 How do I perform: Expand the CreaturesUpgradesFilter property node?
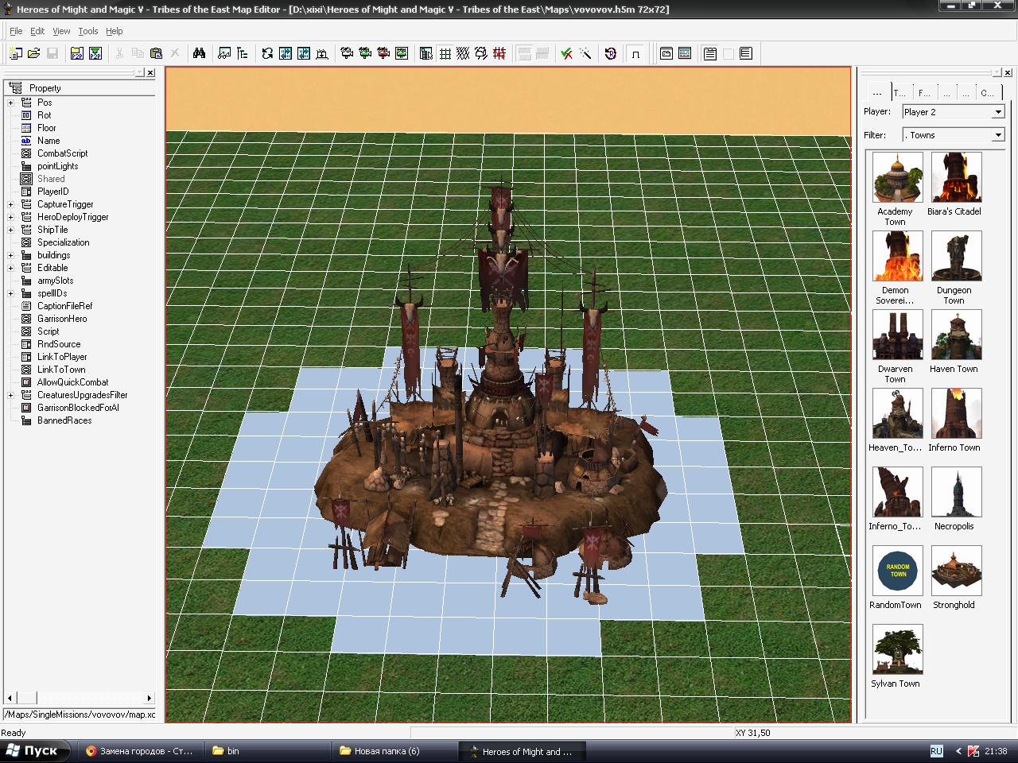point(10,395)
